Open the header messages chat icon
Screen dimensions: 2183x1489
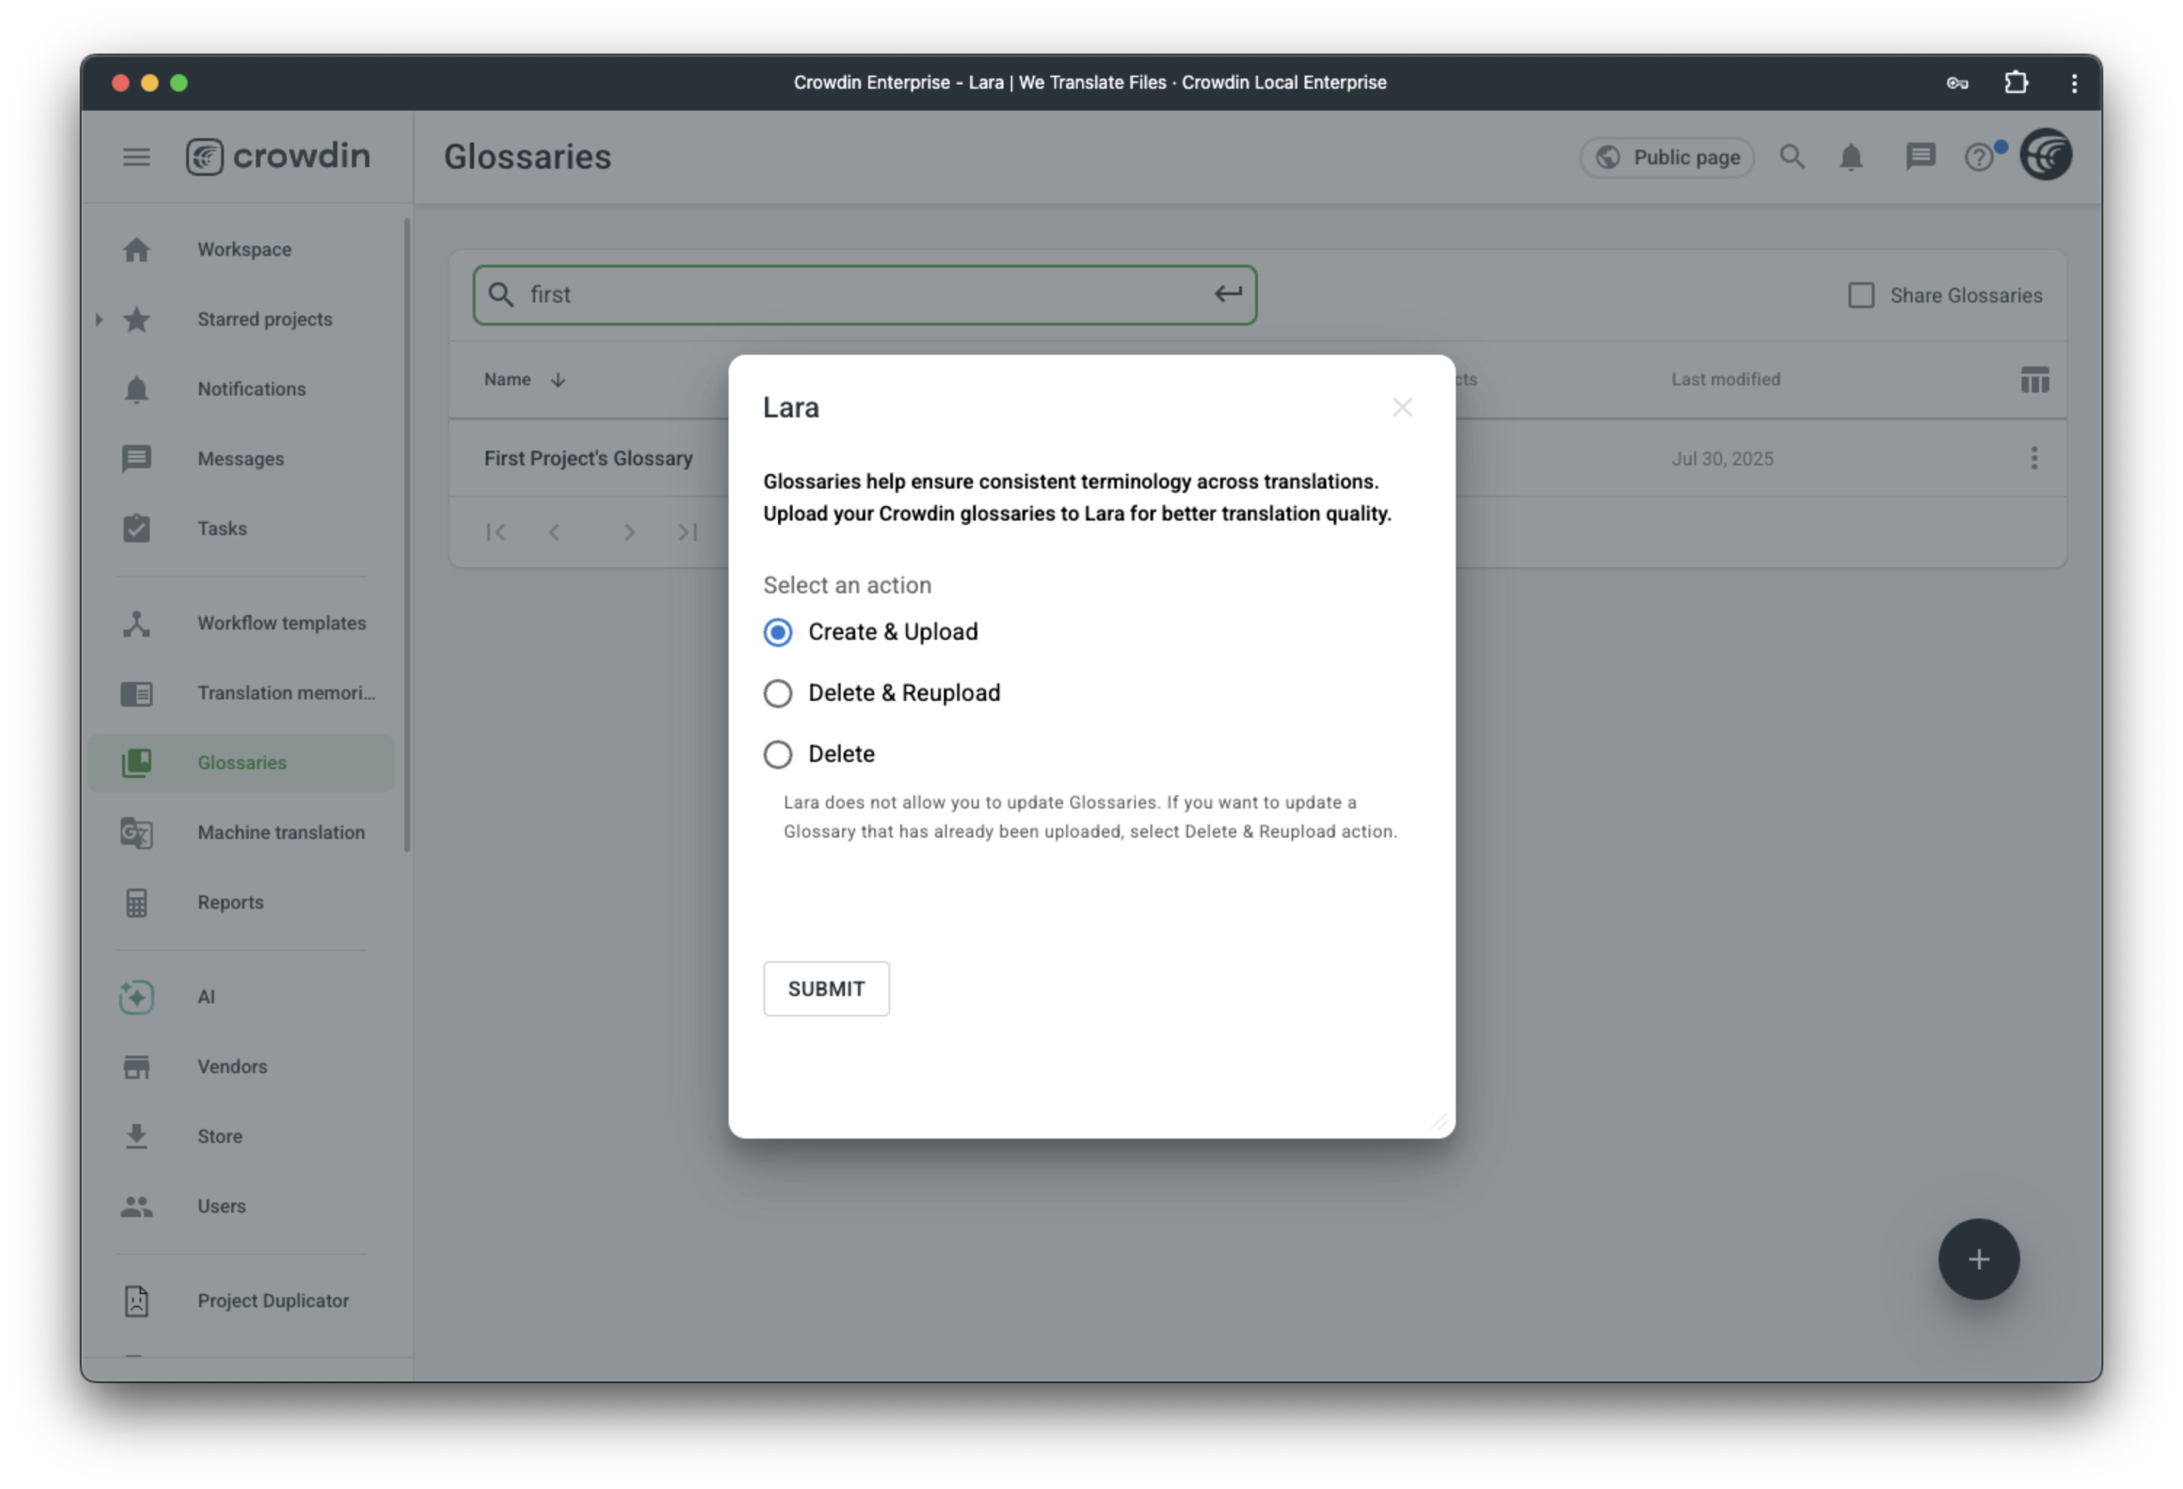click(x=1920, y=157)
